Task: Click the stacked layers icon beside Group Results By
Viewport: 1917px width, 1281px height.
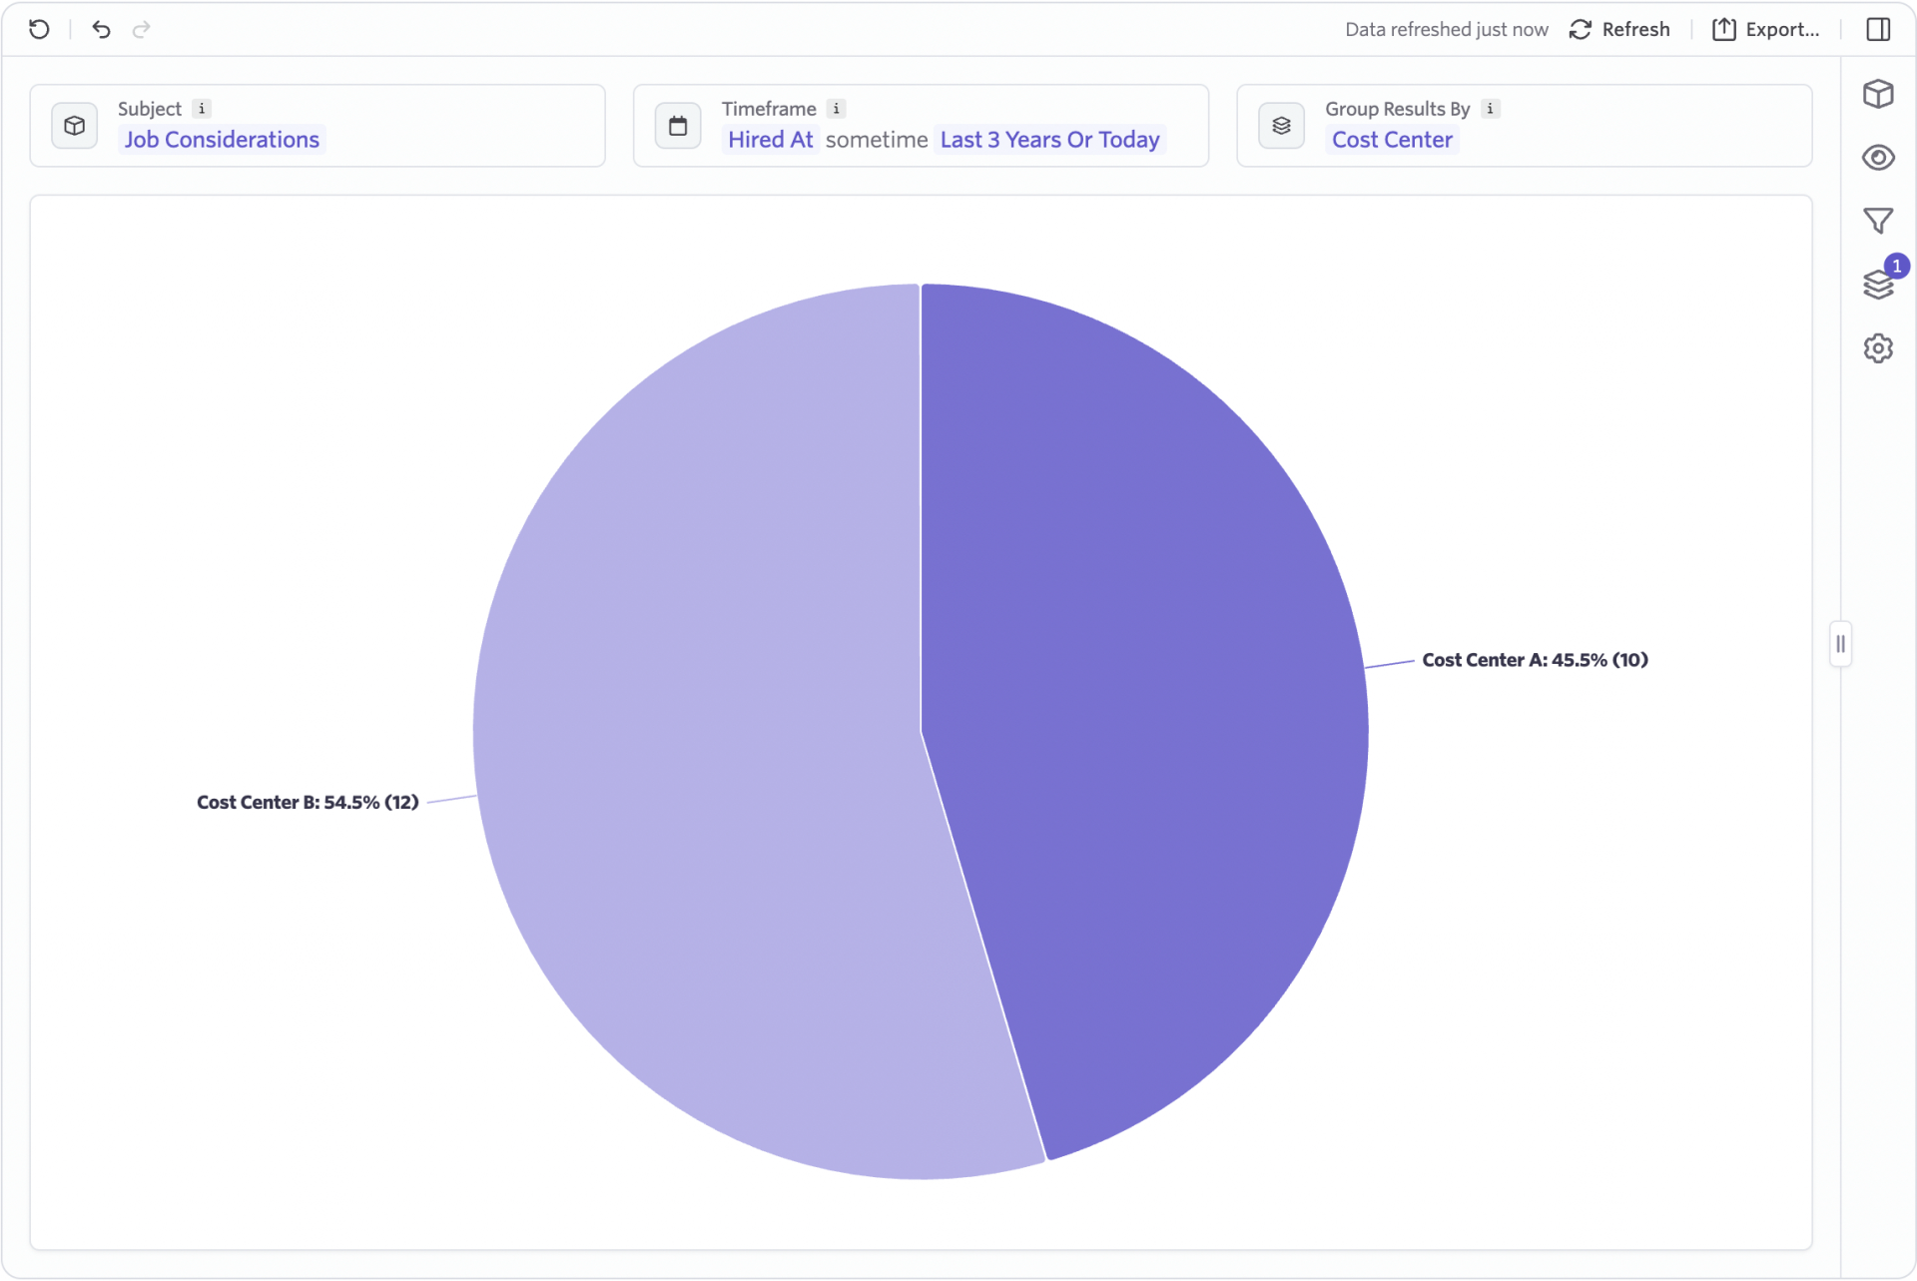Action: coord(1282,125)
